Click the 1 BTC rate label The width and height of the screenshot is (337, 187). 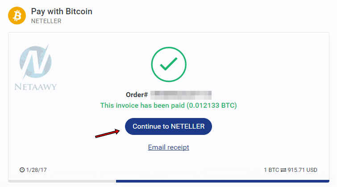click(271, 170)
